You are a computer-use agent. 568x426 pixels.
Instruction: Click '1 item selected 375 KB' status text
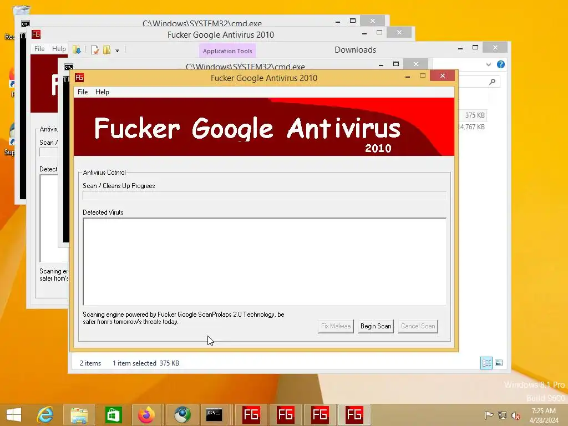[x=146, y=363]
